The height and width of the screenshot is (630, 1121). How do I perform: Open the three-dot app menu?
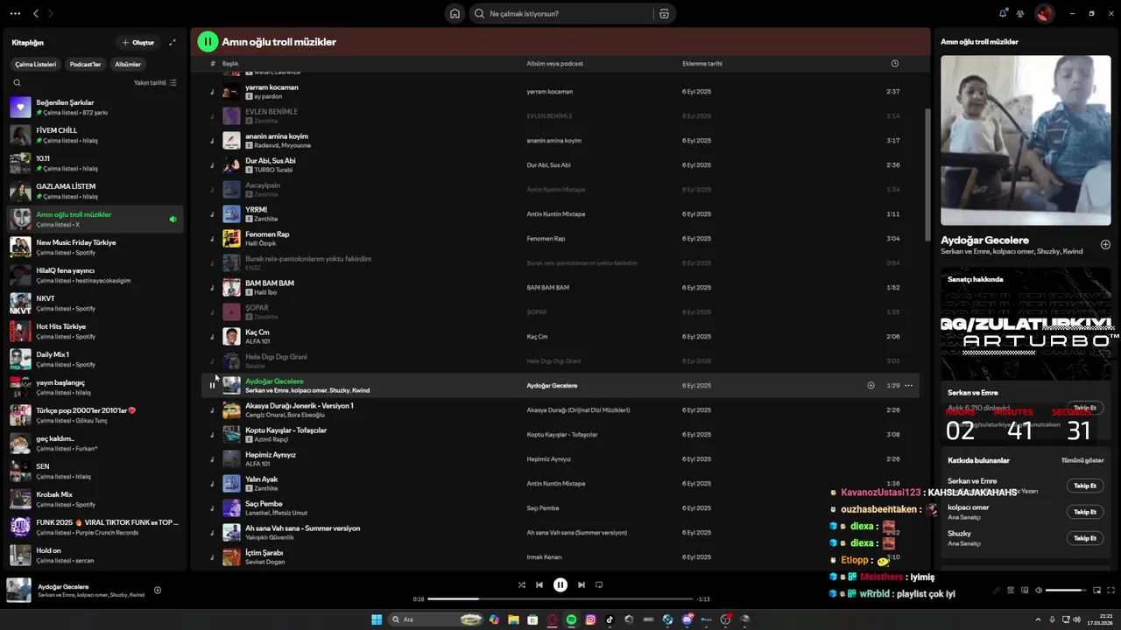pyautogui.click(x=15, y=13)
